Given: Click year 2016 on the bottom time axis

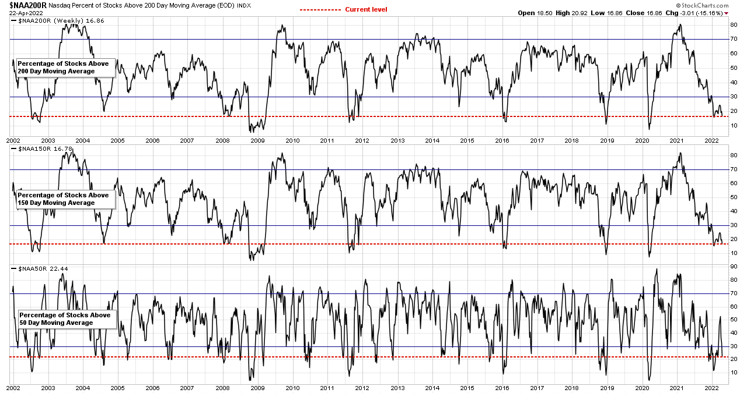Looking at the screenshot, I should coord(501,388).
